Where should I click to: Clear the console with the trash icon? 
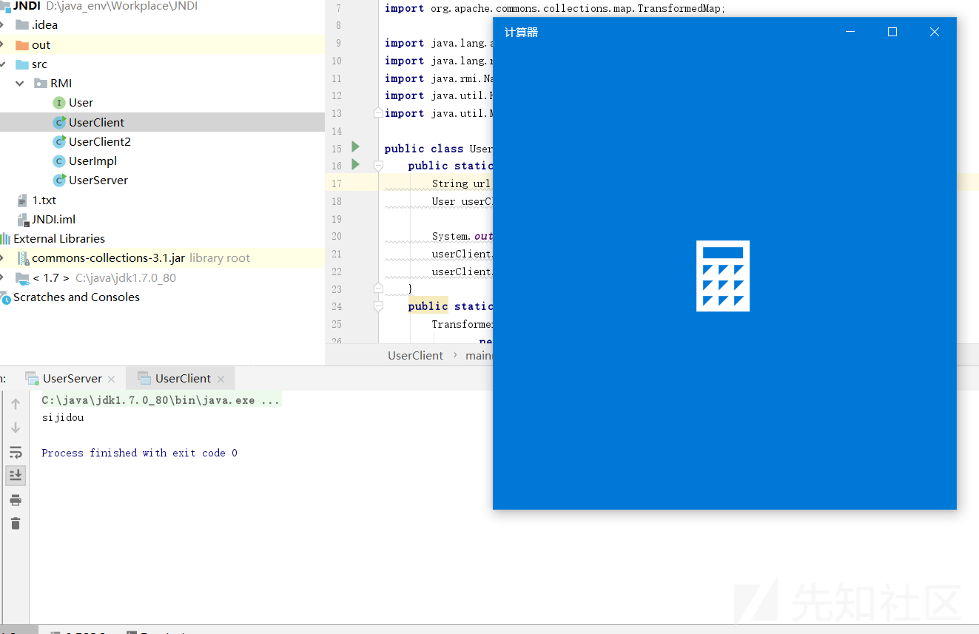(16, 523)
